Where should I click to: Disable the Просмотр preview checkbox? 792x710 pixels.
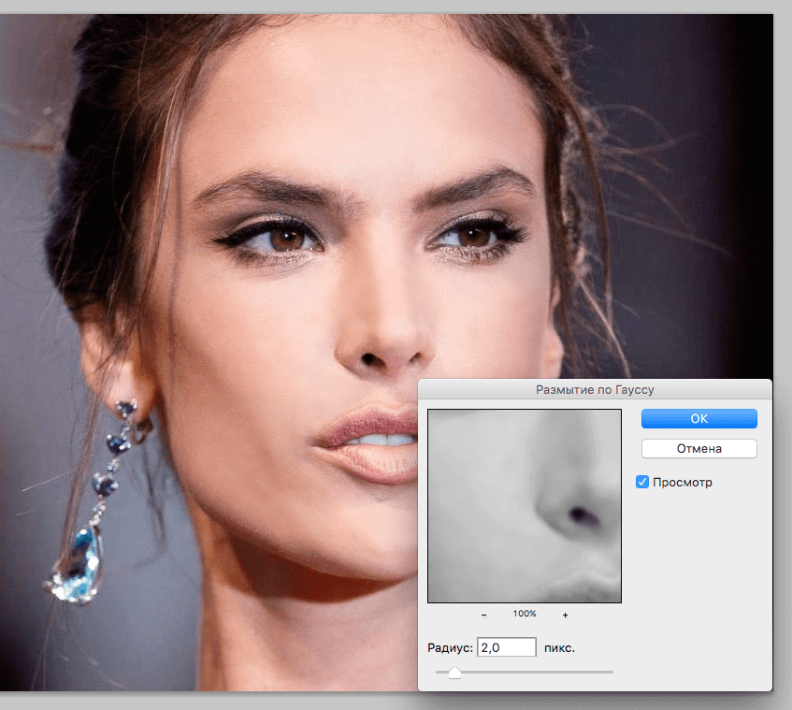click(642, 482)
